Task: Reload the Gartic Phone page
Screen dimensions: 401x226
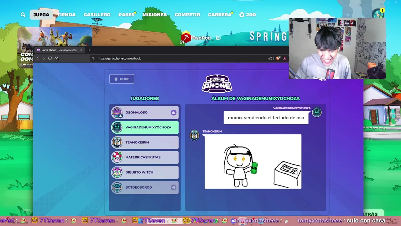Action: pyautogui.click(x=50, y=58)
